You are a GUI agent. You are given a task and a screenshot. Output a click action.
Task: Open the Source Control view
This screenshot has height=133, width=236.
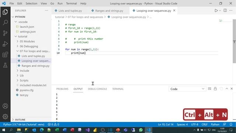(5, 33)
